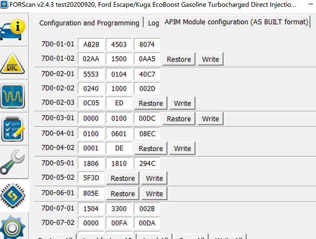Open the gear settings section icon
The image size is (316, 239).
tap(12, 228)
